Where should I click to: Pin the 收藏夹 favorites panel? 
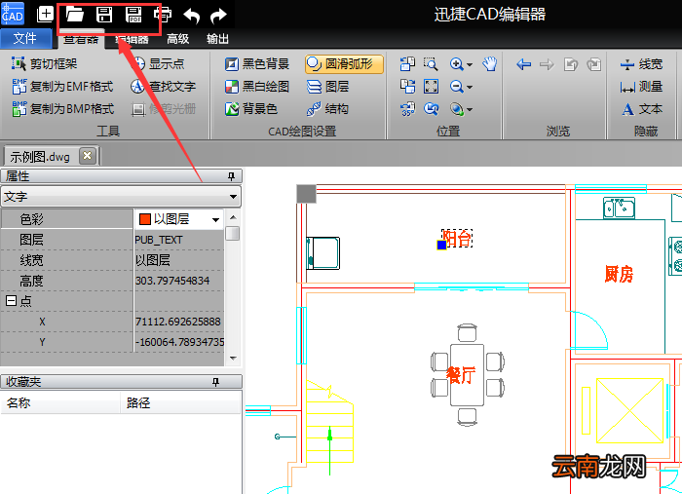(x=215, y=382)
